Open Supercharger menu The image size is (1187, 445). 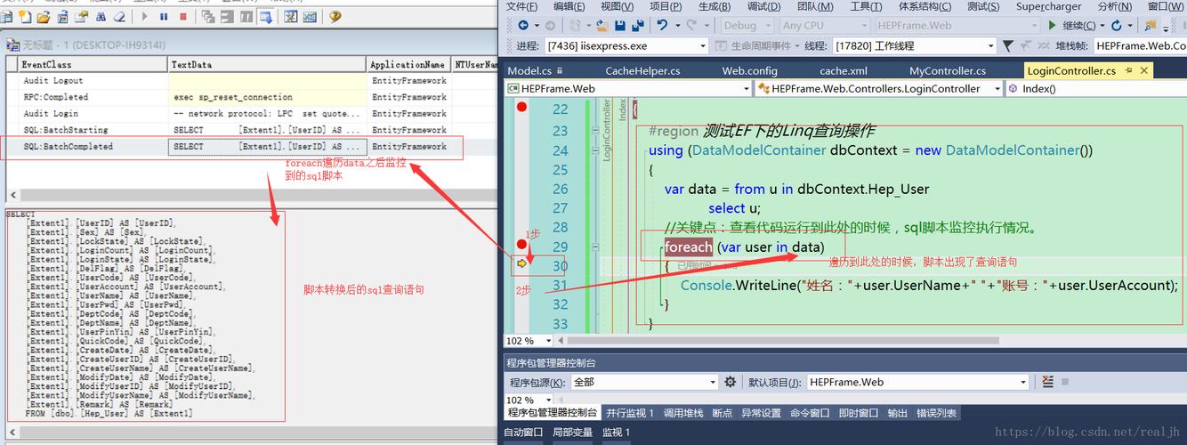pos(1049,6)
